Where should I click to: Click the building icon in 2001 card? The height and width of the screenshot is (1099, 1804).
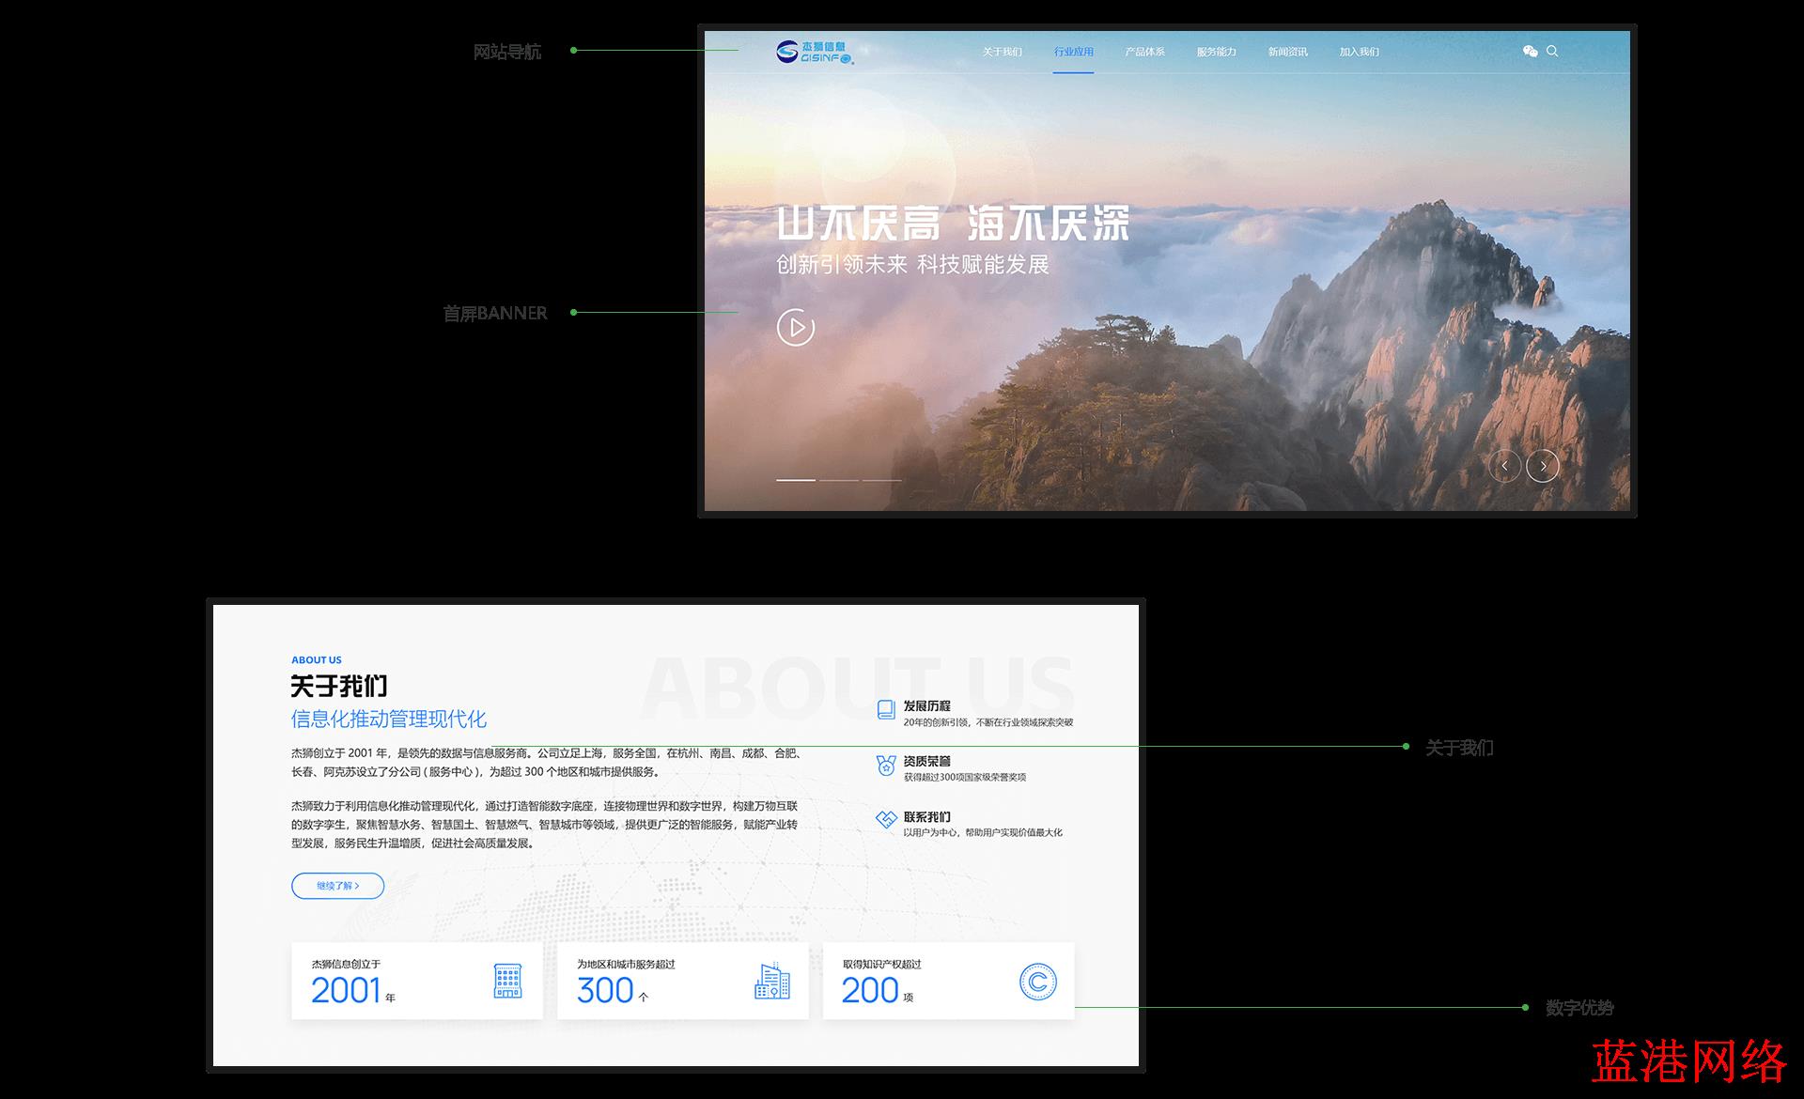507,981
